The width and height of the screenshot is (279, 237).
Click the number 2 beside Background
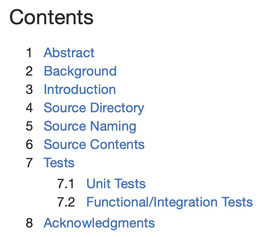point(29,71)
